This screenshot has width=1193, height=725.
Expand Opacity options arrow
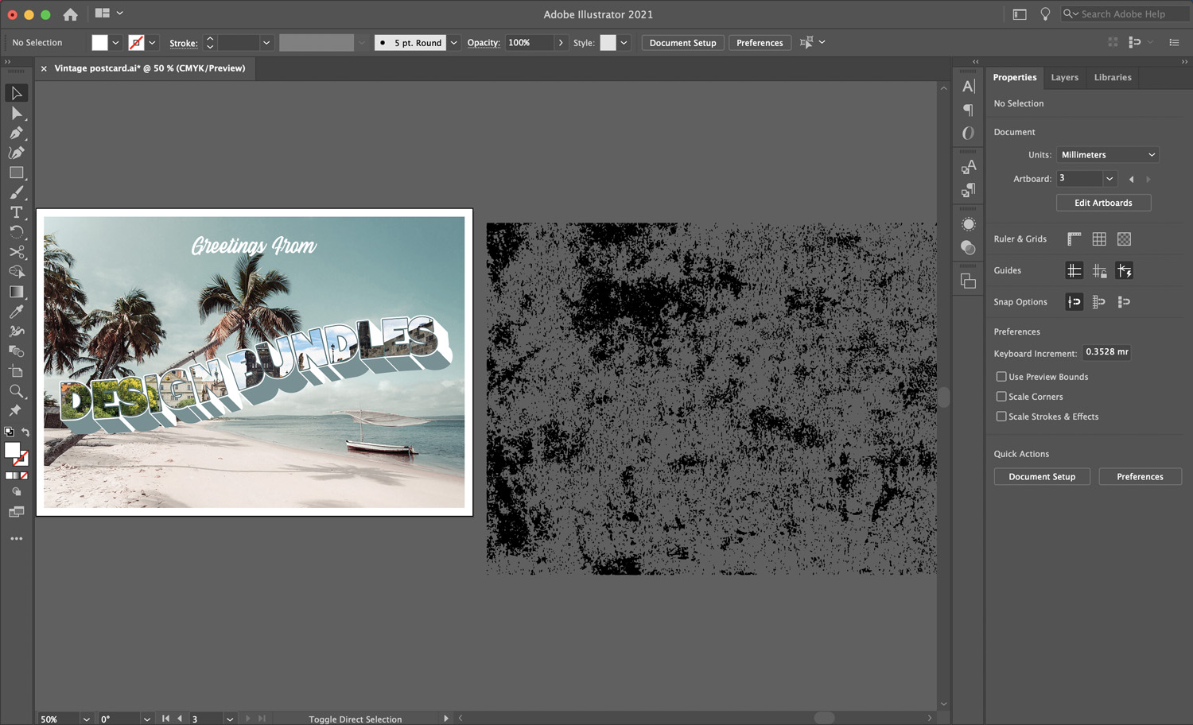561,43
